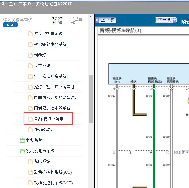Open the 静态转动灯 entry
189x188 pixels.
pyautogui.click(x=44, y=129)
